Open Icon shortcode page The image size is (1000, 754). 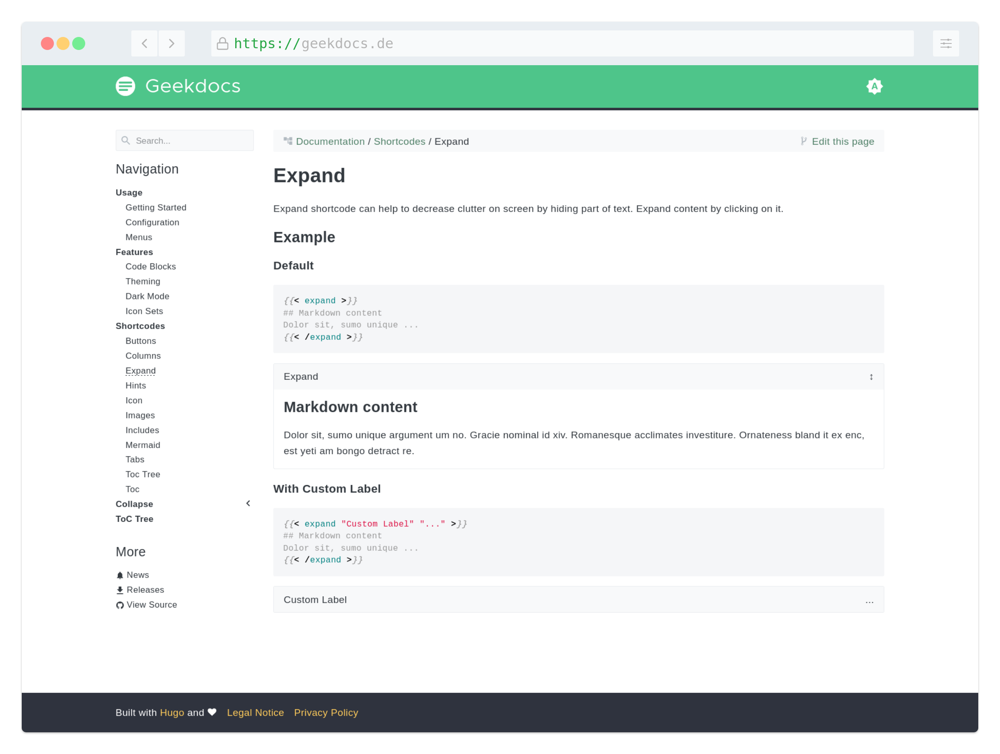pos(134,400)
